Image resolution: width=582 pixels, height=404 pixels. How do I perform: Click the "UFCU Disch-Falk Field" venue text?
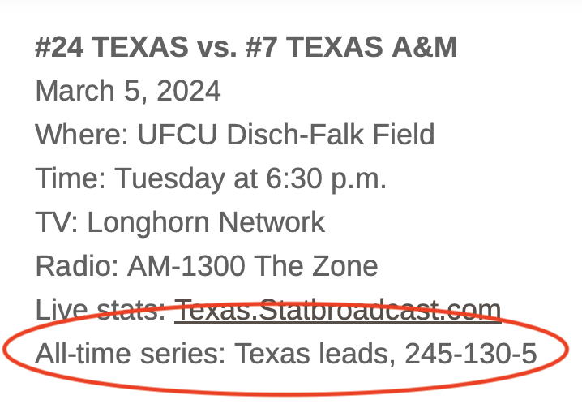286,134
